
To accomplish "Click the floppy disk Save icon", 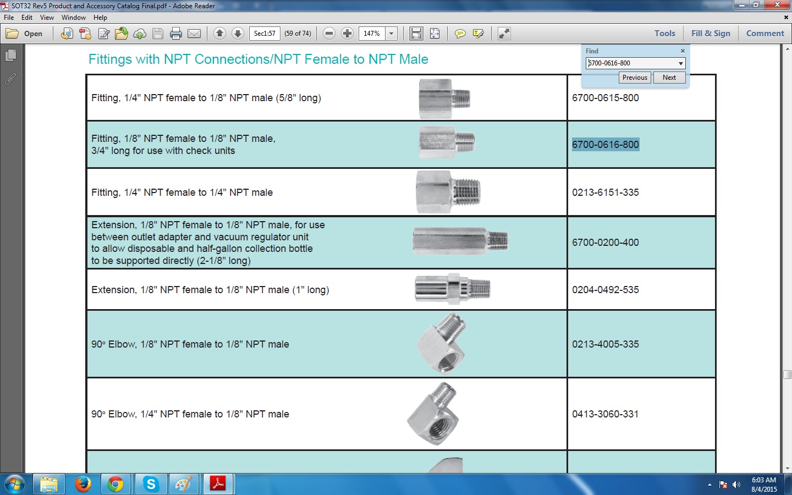I will coord(158,34).
